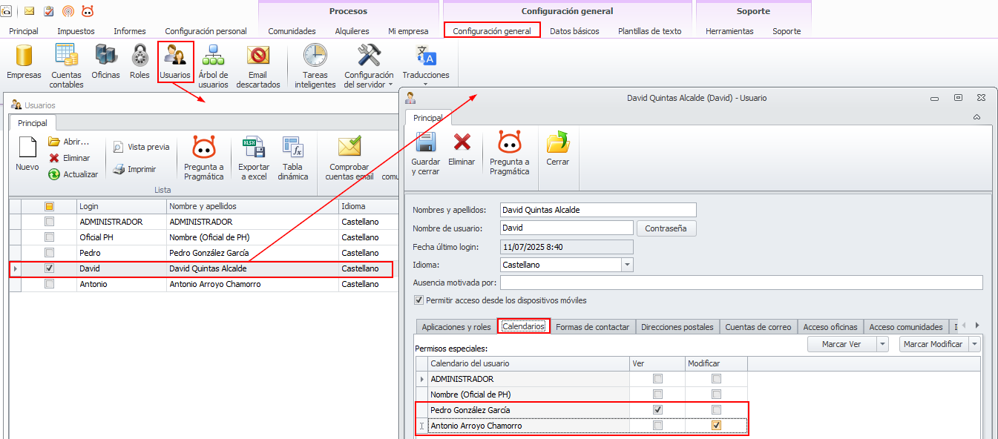Click the Nombres y apellidos field
998x439 pixels.
coord(598,210)
